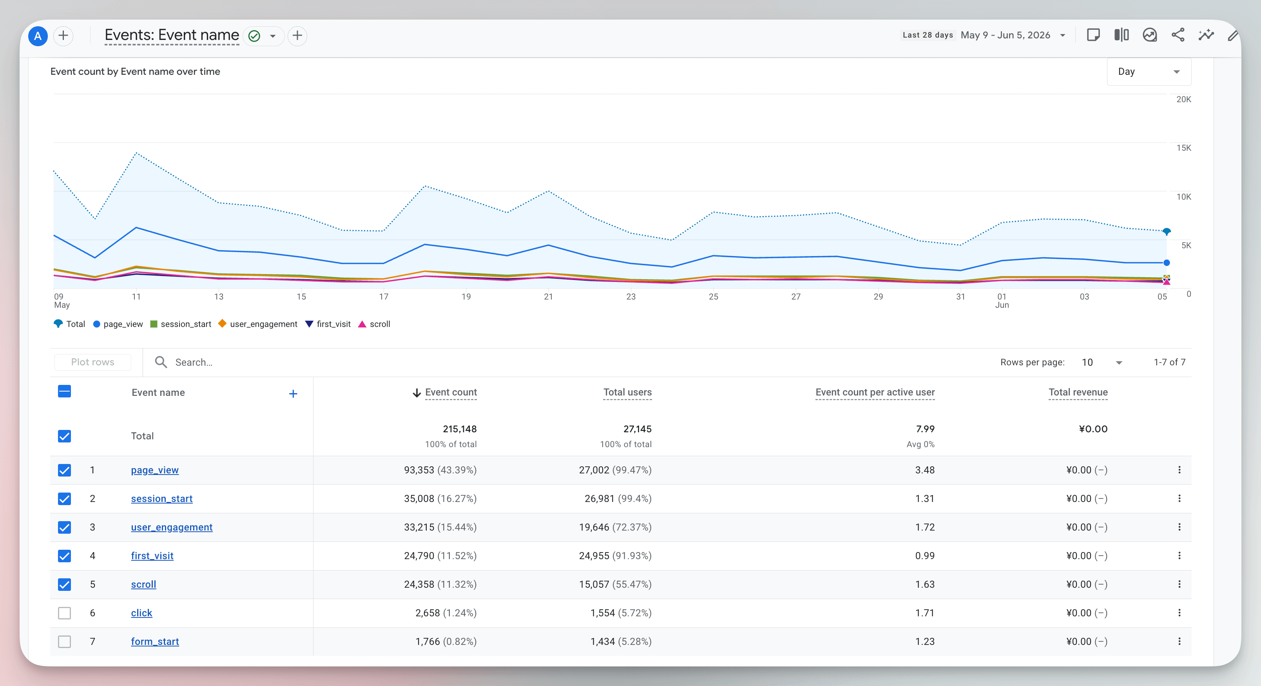Open the Insights trend circle icon
Viewport: 1261px width, 686px height.
(1149, 35)
